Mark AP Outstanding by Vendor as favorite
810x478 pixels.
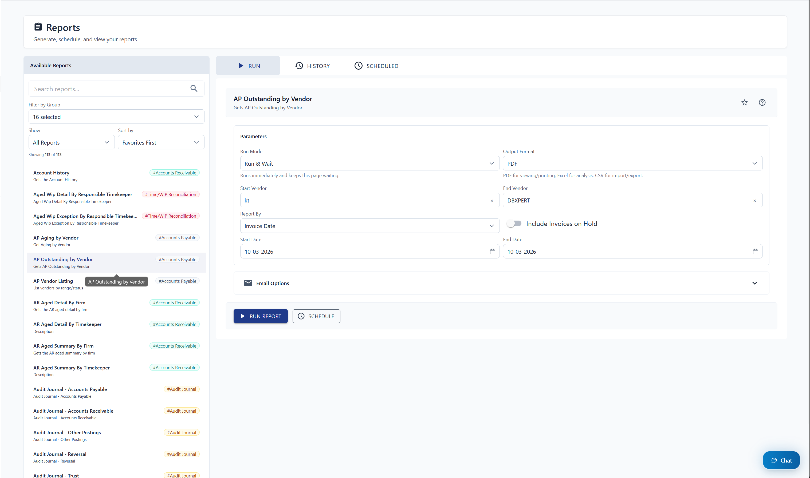pos(745,102)
